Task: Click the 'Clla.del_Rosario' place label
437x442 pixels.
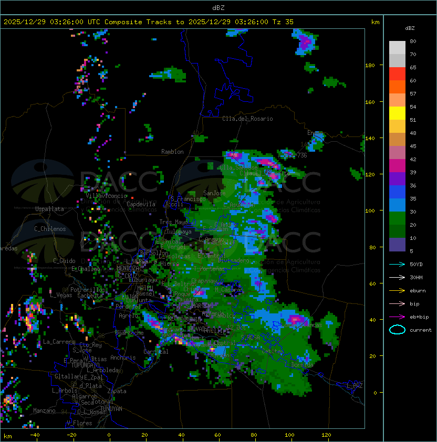Action: [x=247, y=119]
